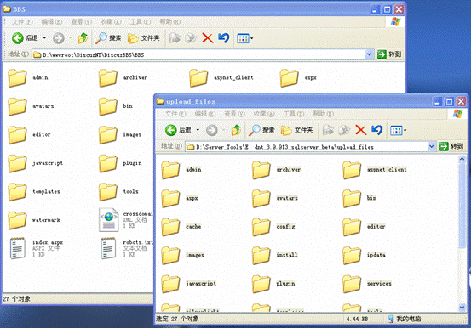This screenshot has width=471, height=328.
Task: Click Copy To icon in upload_files toolbar
Action: [343, 130]
